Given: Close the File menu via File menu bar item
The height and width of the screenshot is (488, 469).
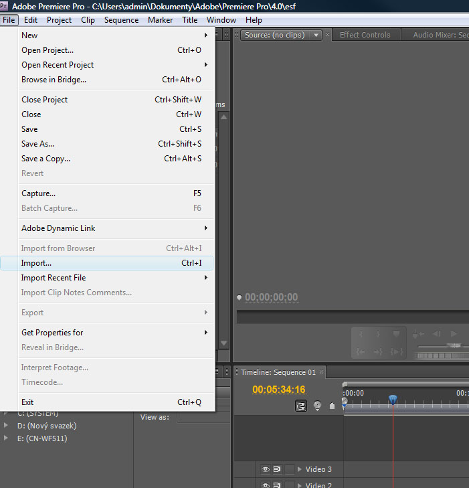Looking at the screenshot, I should (x=9, y=20).
